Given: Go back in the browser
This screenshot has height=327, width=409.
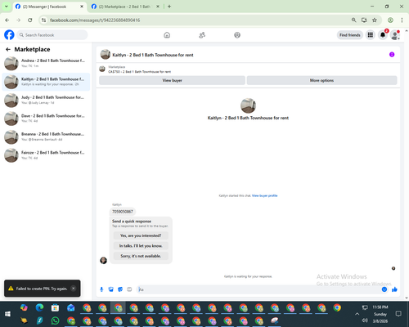Looking at the screenshot, I should [7, 20].
